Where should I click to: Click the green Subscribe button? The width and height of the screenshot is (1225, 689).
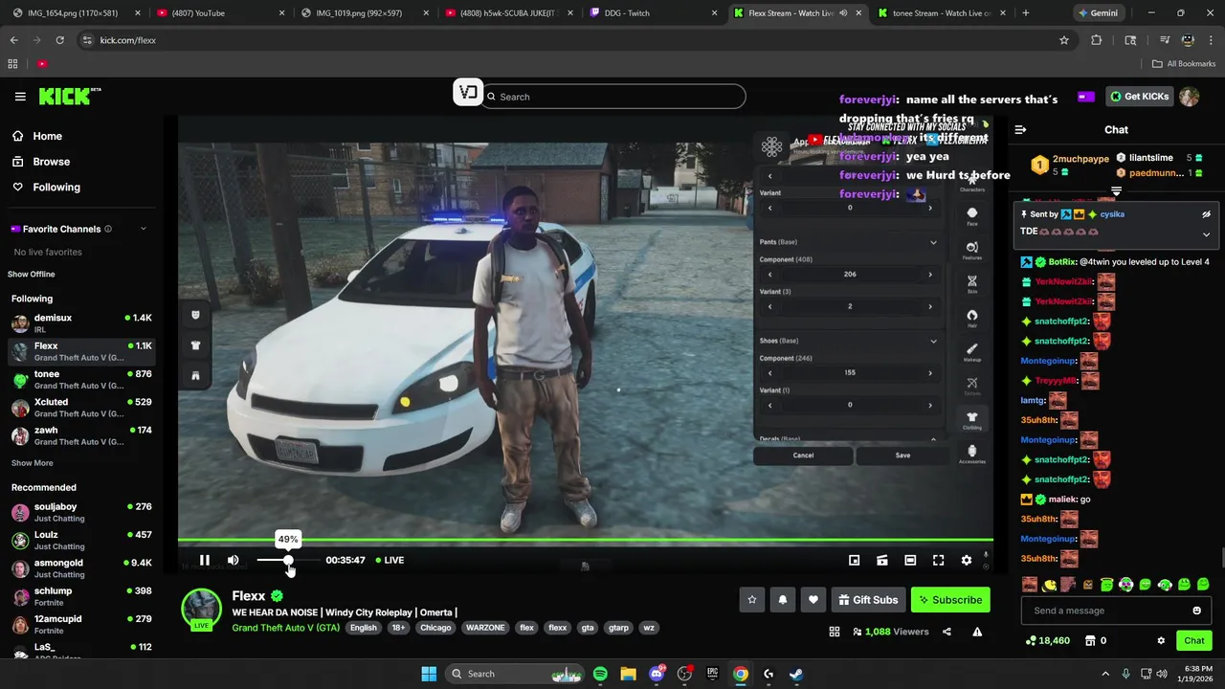950,600
